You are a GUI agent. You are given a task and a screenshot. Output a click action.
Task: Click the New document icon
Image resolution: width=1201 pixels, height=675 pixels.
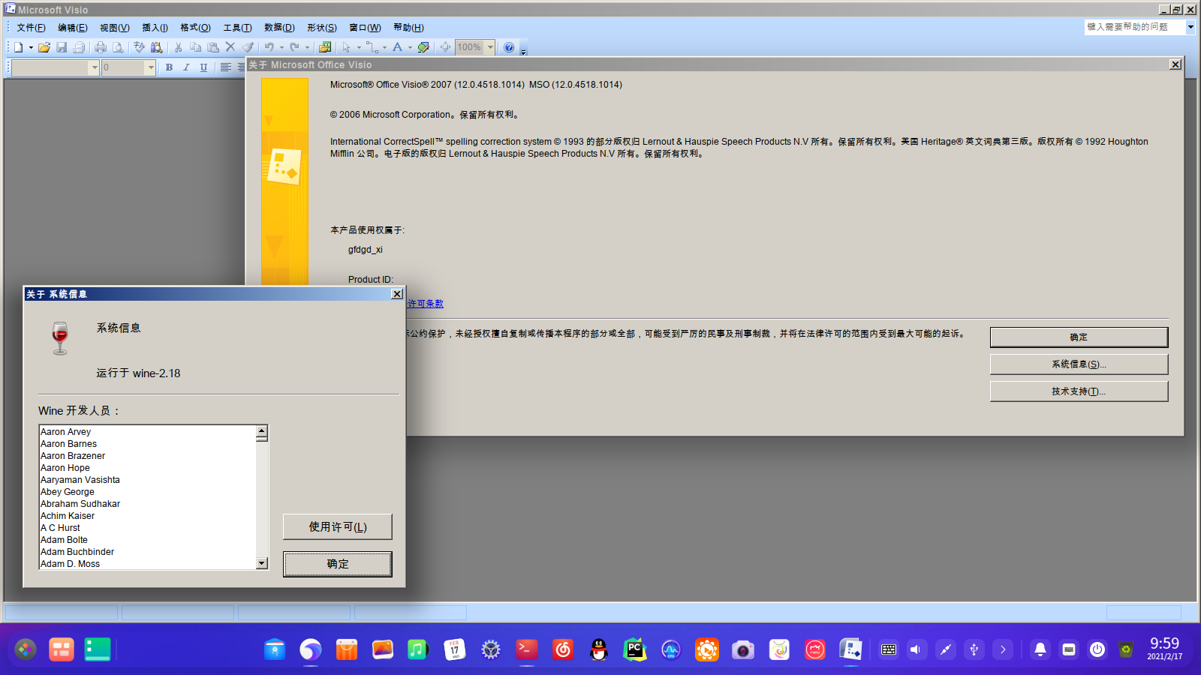[x=18, y=47]
